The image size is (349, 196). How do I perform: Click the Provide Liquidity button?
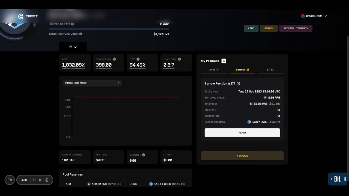click(296, 28)
